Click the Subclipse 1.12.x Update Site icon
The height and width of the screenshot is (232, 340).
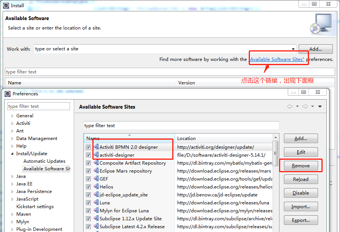[x=96, y=218]
